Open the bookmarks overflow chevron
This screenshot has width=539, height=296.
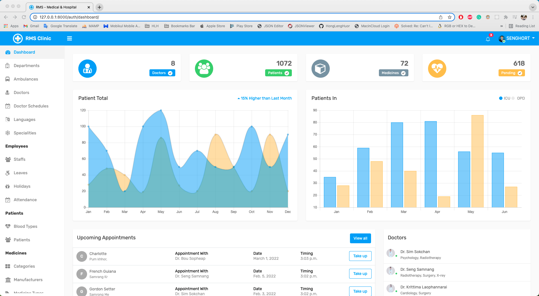coord(501,26)
